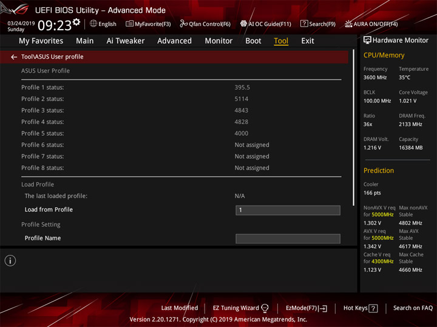This screenshot has width=437, height=327.
Task: Open the Exit tab
Action: click(307, 41)
